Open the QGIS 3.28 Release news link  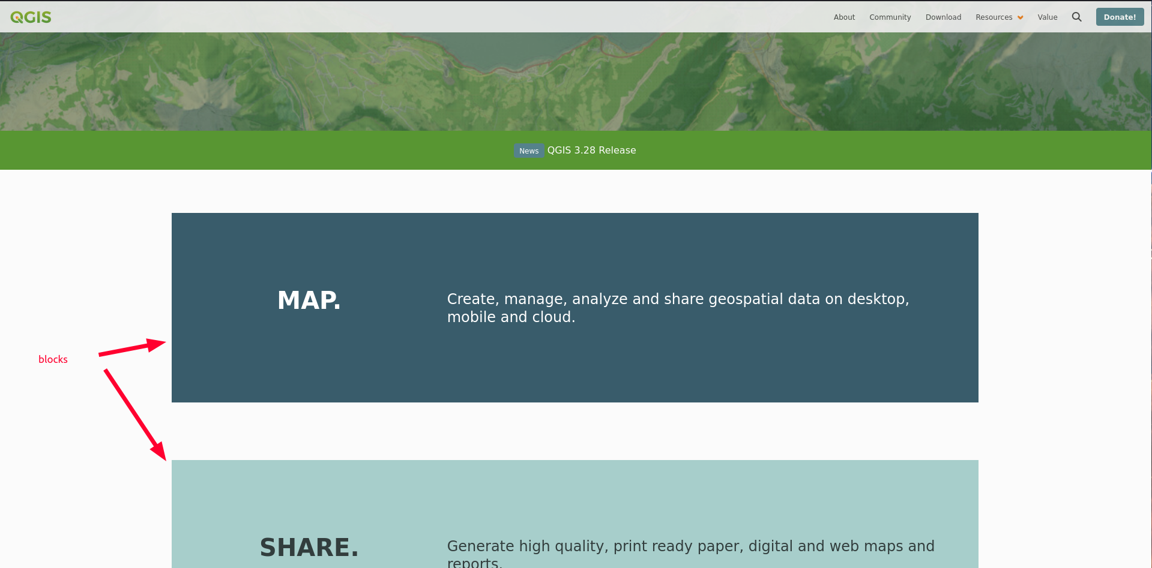(591, 151)
